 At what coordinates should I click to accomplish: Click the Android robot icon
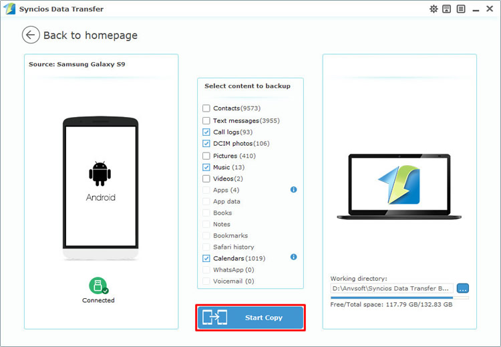pyautogui.click(x=100, y=174)
